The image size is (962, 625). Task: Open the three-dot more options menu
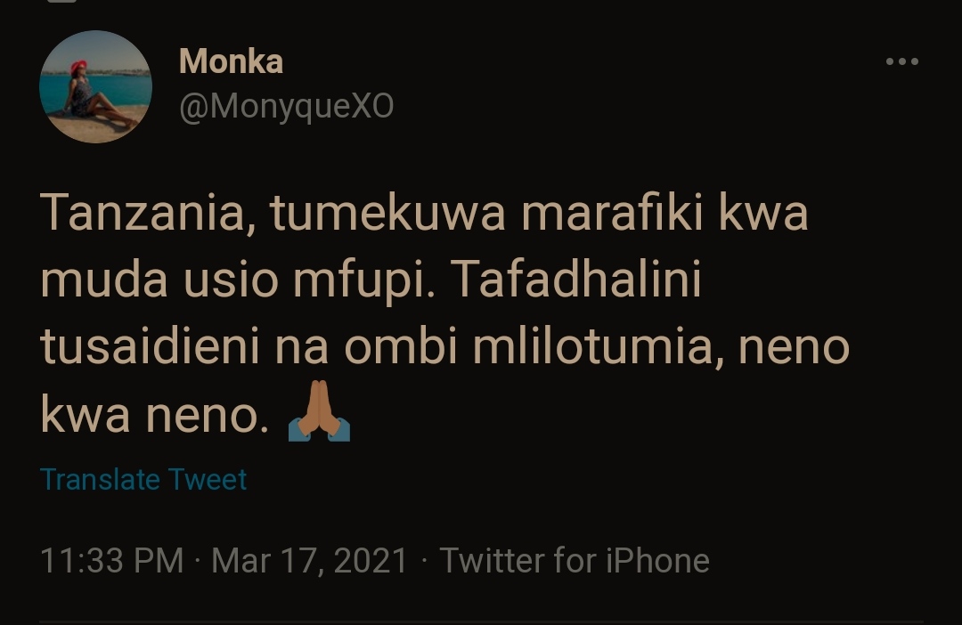(901, 61)
